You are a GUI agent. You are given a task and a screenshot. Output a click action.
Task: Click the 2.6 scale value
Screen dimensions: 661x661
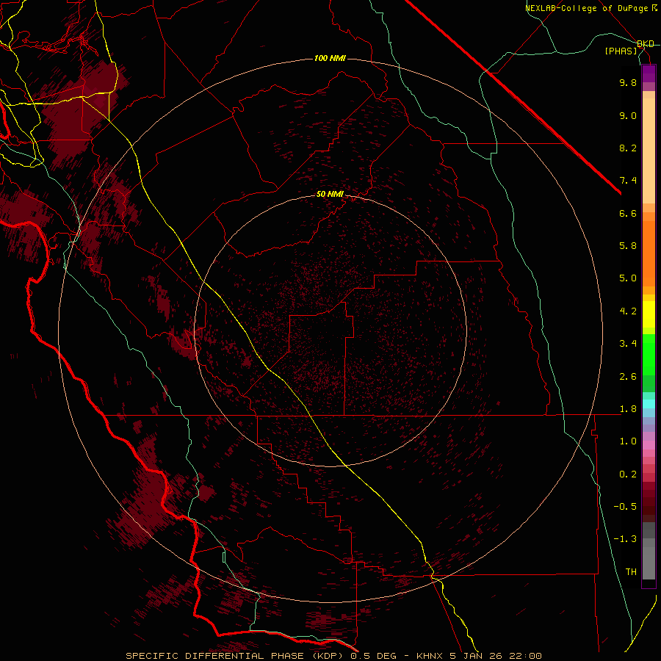pos(628,377)
